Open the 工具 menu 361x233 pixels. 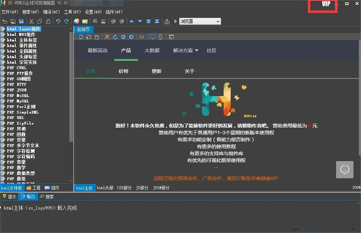pyautogui.click(x=72, y=12)
